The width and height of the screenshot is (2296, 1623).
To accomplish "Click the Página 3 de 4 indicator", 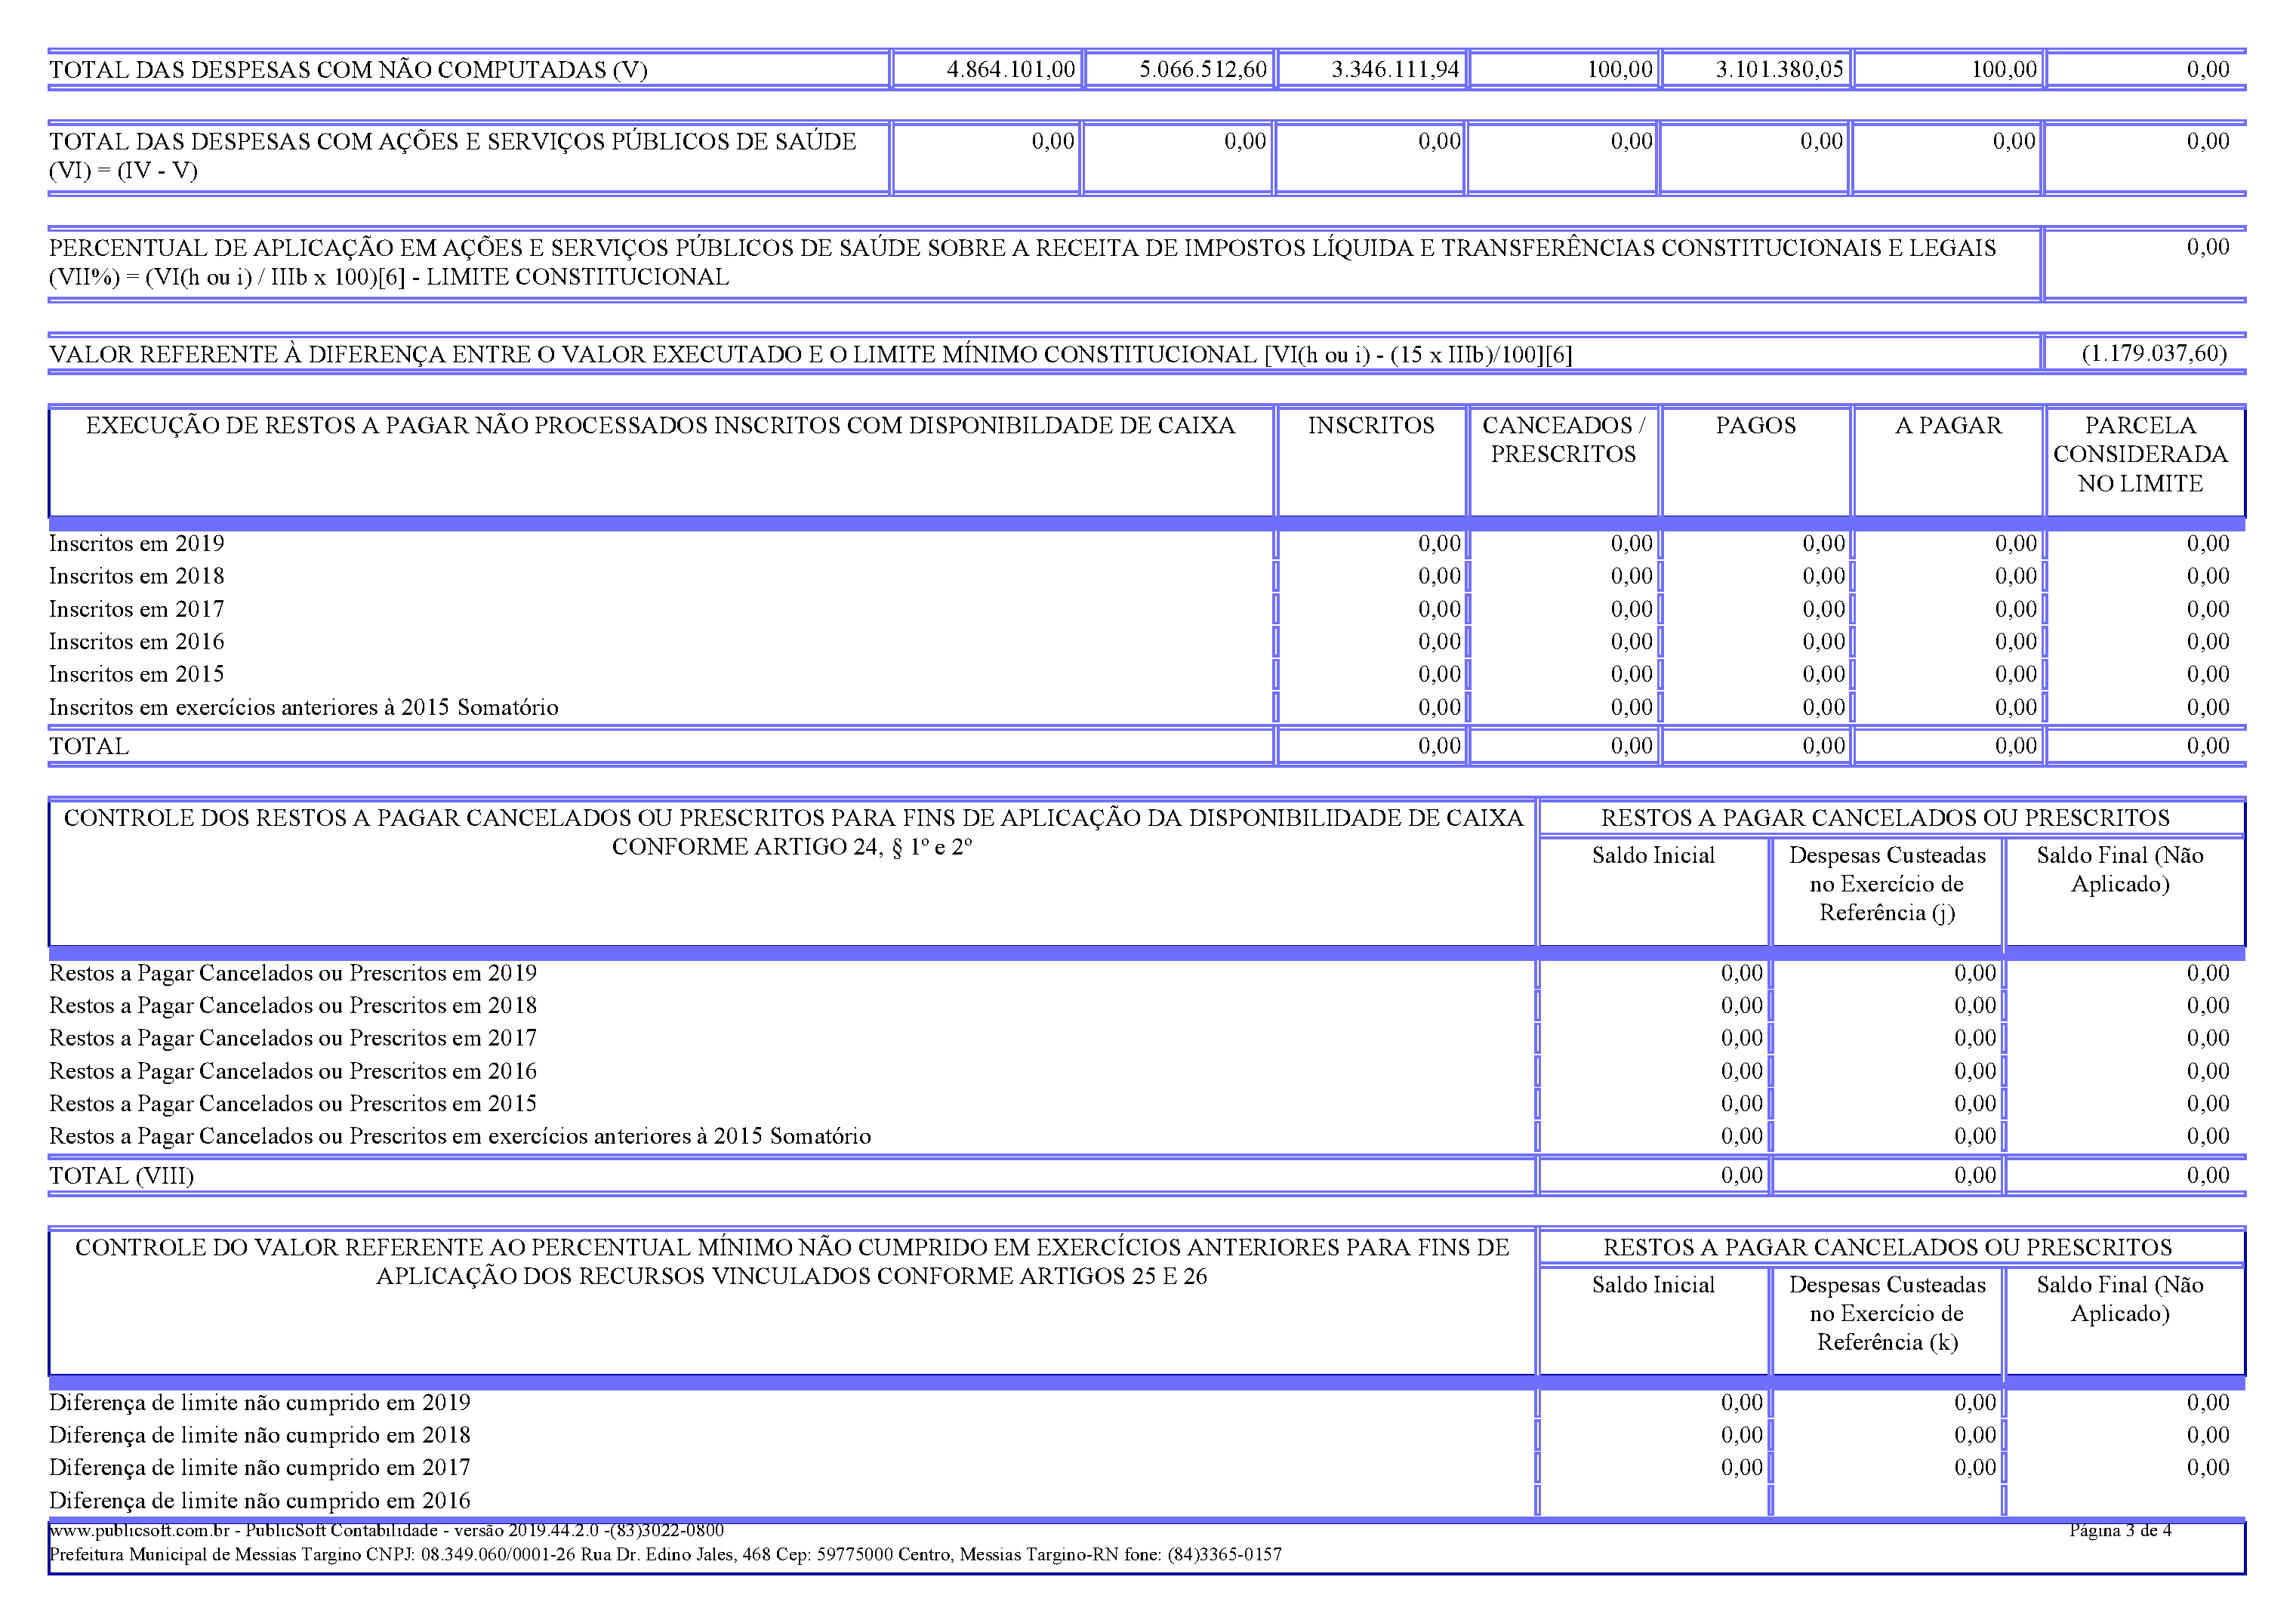I will point(2120,1530).
